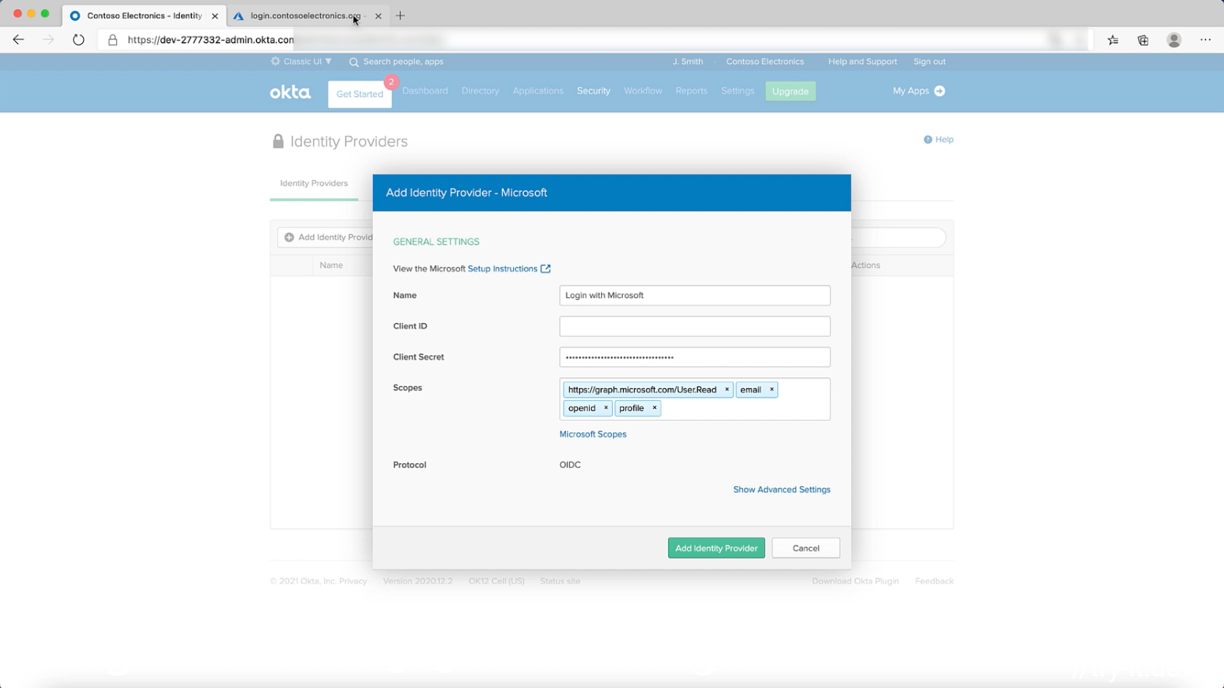Click the Okta logo
This screenshot has height=688, width=1224.
[x=290, y=92]
